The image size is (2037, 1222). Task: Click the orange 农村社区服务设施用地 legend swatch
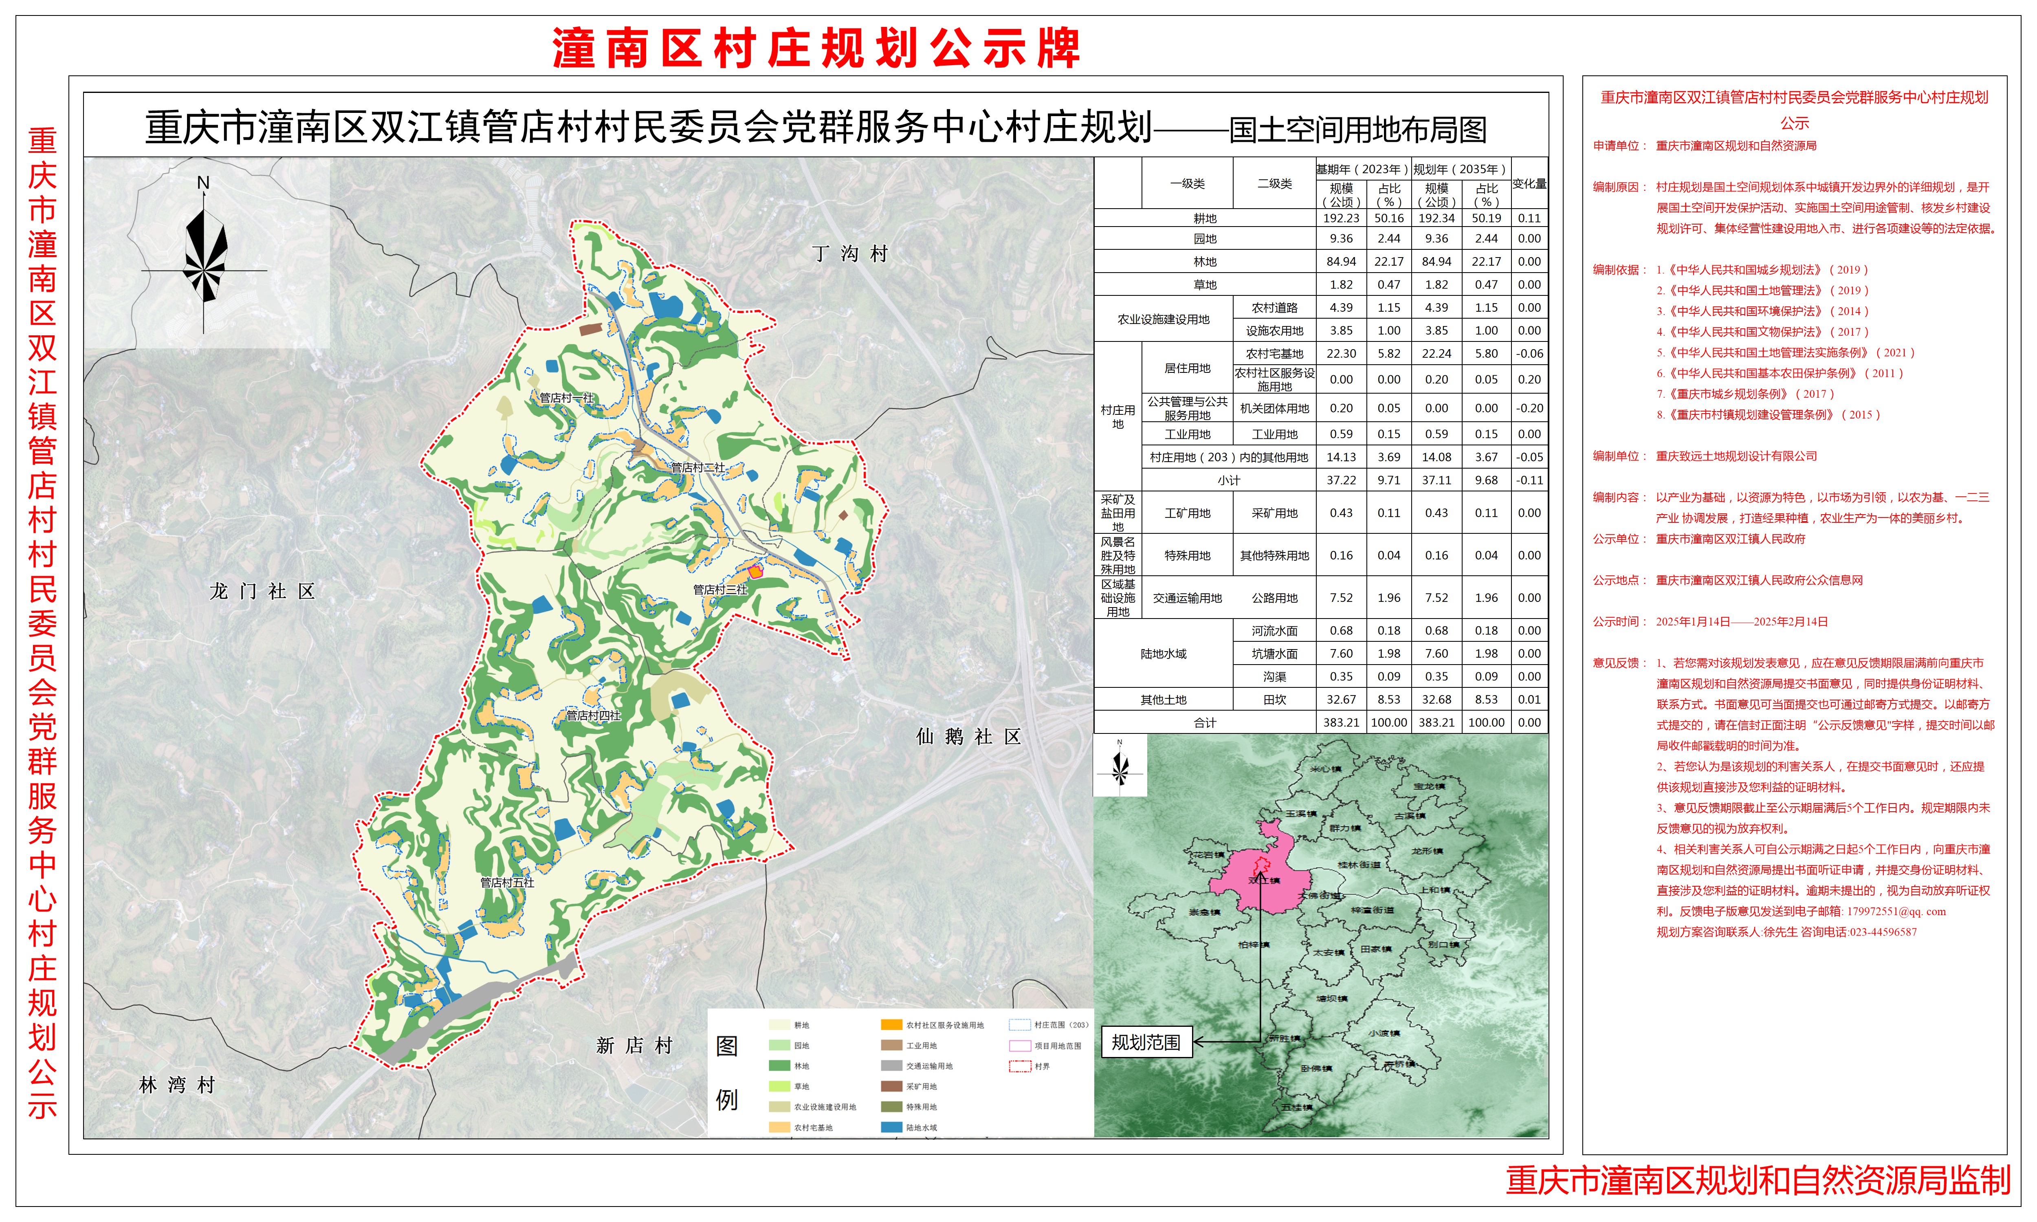pos(892,1025)
